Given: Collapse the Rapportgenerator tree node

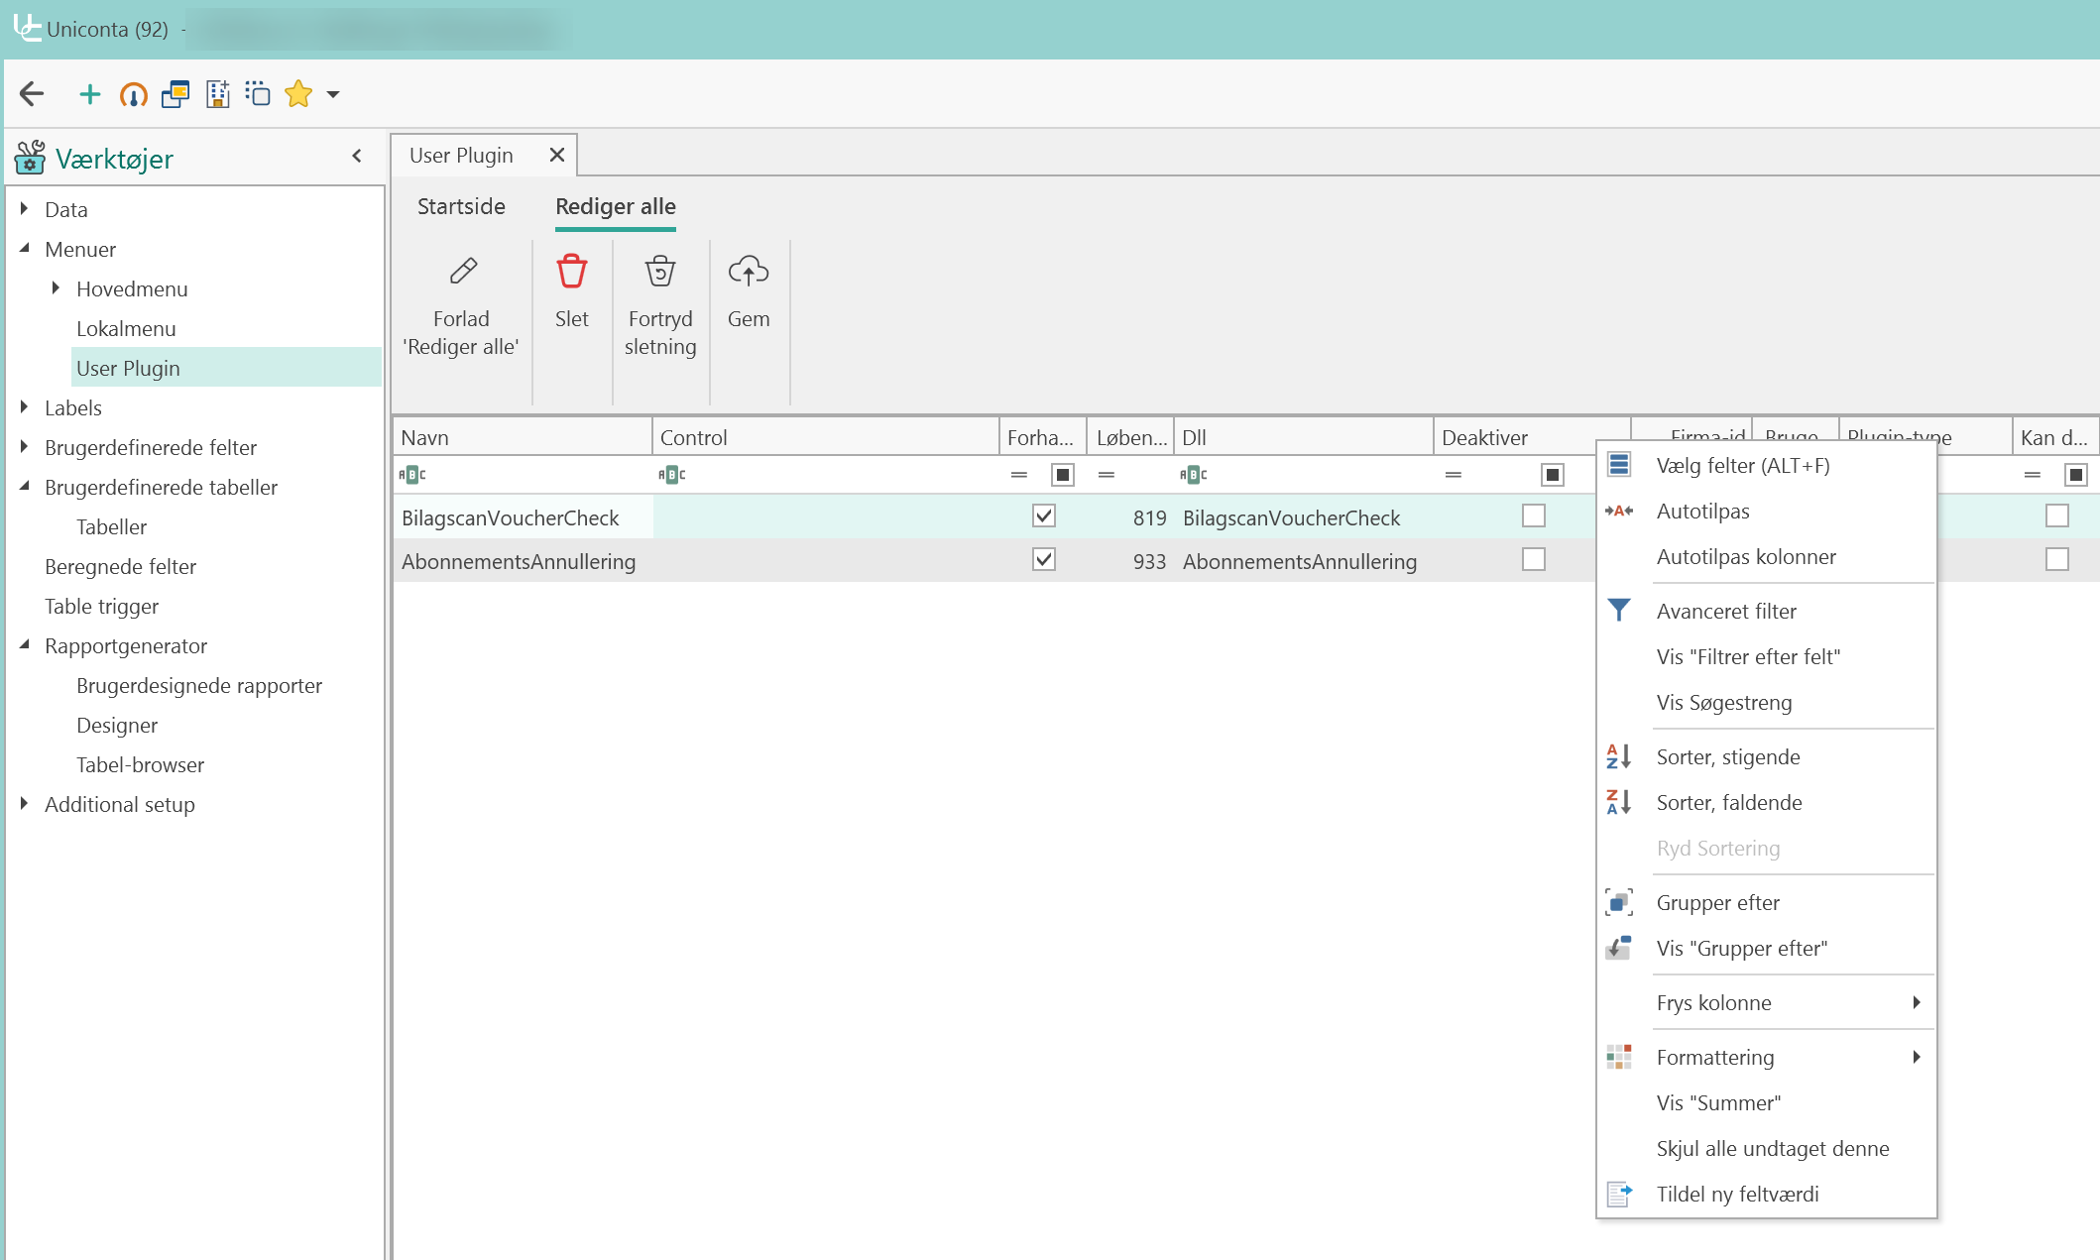Looking at the screenshot, I should (x=24, y=645).
